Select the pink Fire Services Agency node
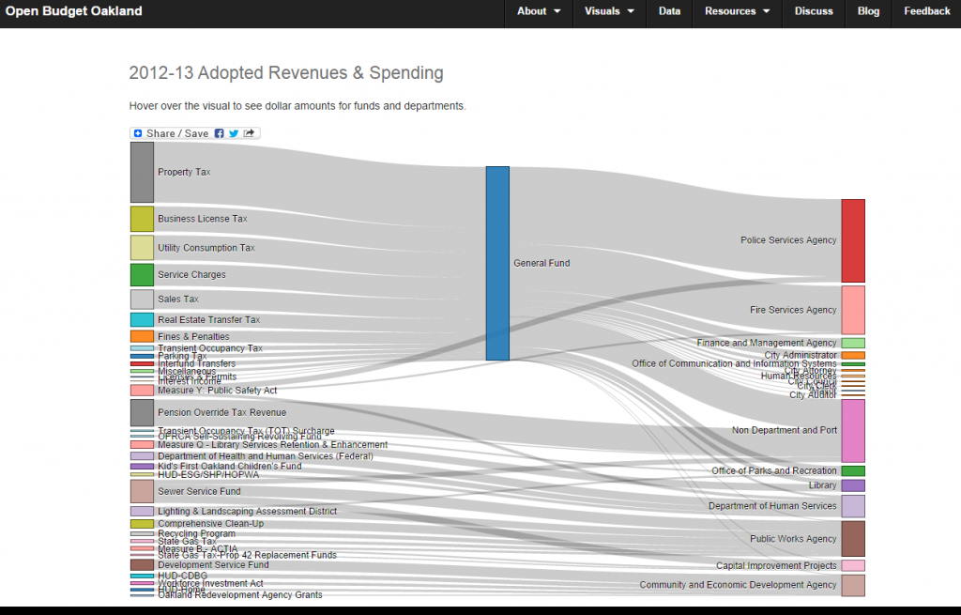This screenshot has width=961, height=615. [853, 310]
